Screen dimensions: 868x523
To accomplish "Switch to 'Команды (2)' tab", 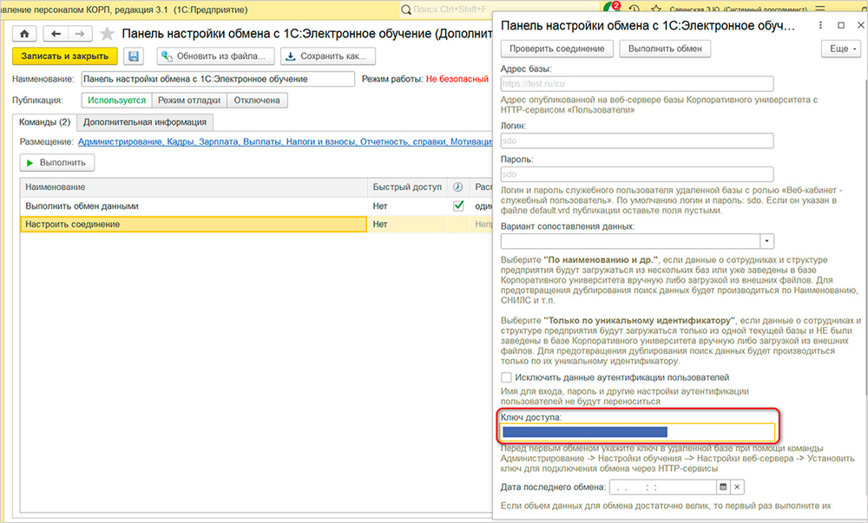I will [45, 121].
